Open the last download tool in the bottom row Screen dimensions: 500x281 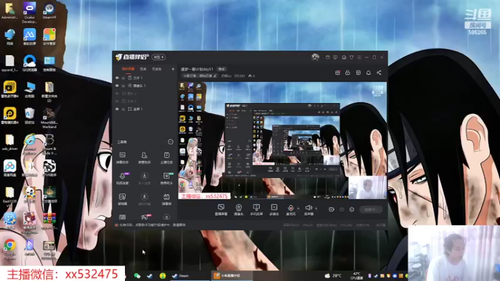pyautogui.click(x=166, y=217)
